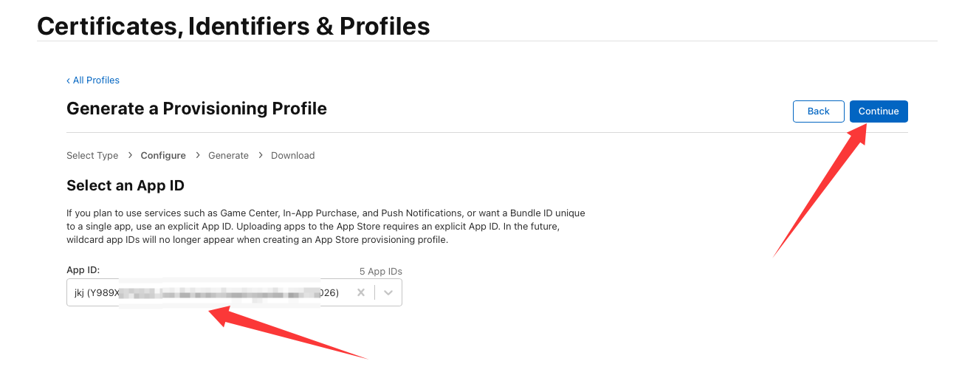Jump to the Generate step

(228, 156)
